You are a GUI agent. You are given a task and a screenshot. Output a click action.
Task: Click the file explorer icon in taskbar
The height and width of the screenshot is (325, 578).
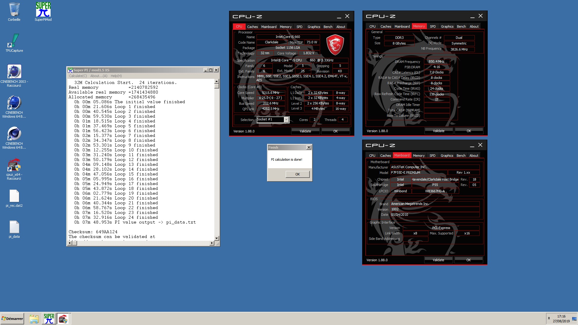point(34,319)
